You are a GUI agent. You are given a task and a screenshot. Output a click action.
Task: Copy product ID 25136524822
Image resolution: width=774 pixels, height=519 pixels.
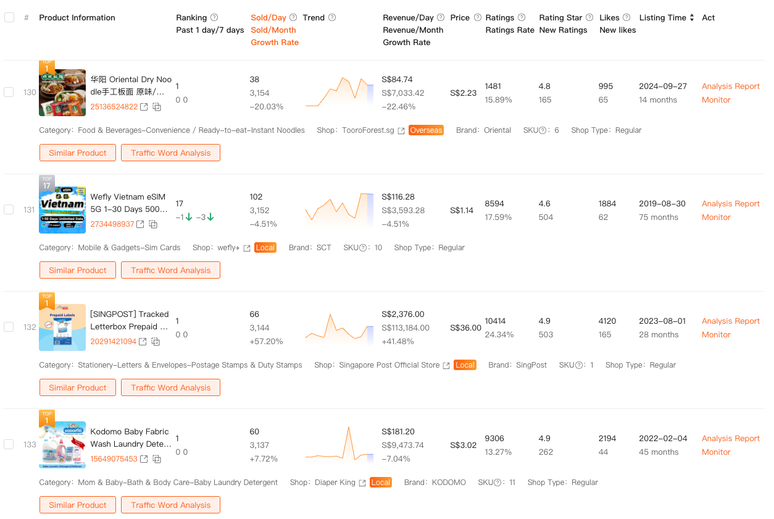[x=157, y=107]
